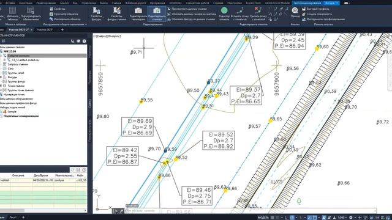Image resolution: width=392 pixels, height=220 pixels.
Task: Select НИК-25.04 survey database node
Action: coord(10,51)
